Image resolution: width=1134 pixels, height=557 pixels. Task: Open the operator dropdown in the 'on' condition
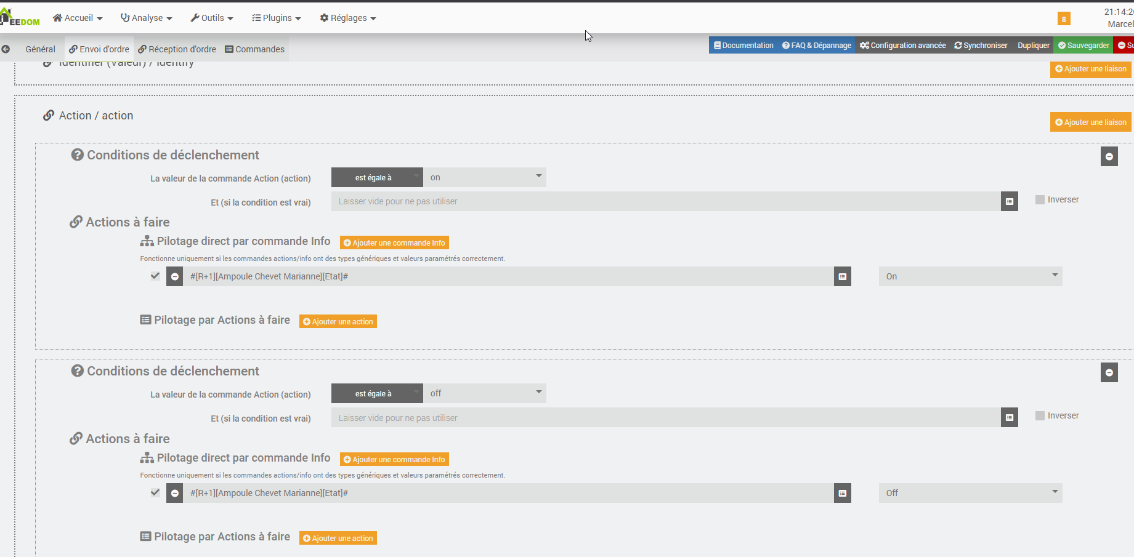[x=377, y=177]
